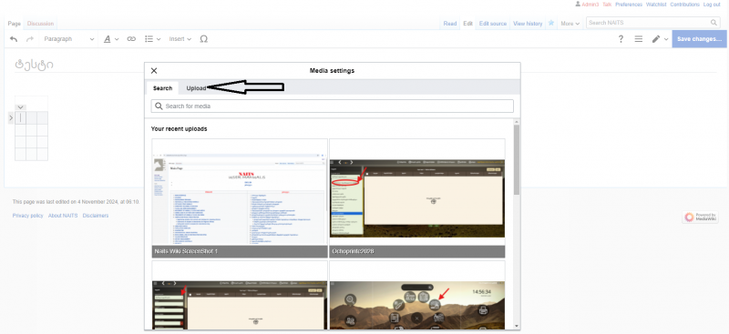This screenshot has height=334, width=729.
Task: Open the Contributions link
Action: [684, 5]
